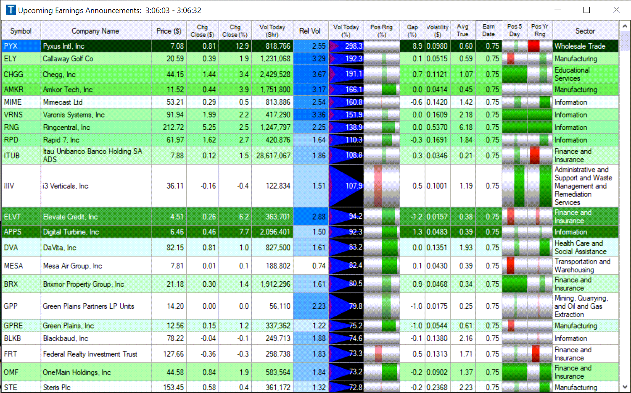Select the BRX symbol cell
Screen dimensions: 631x393
(x=21, y=284)
